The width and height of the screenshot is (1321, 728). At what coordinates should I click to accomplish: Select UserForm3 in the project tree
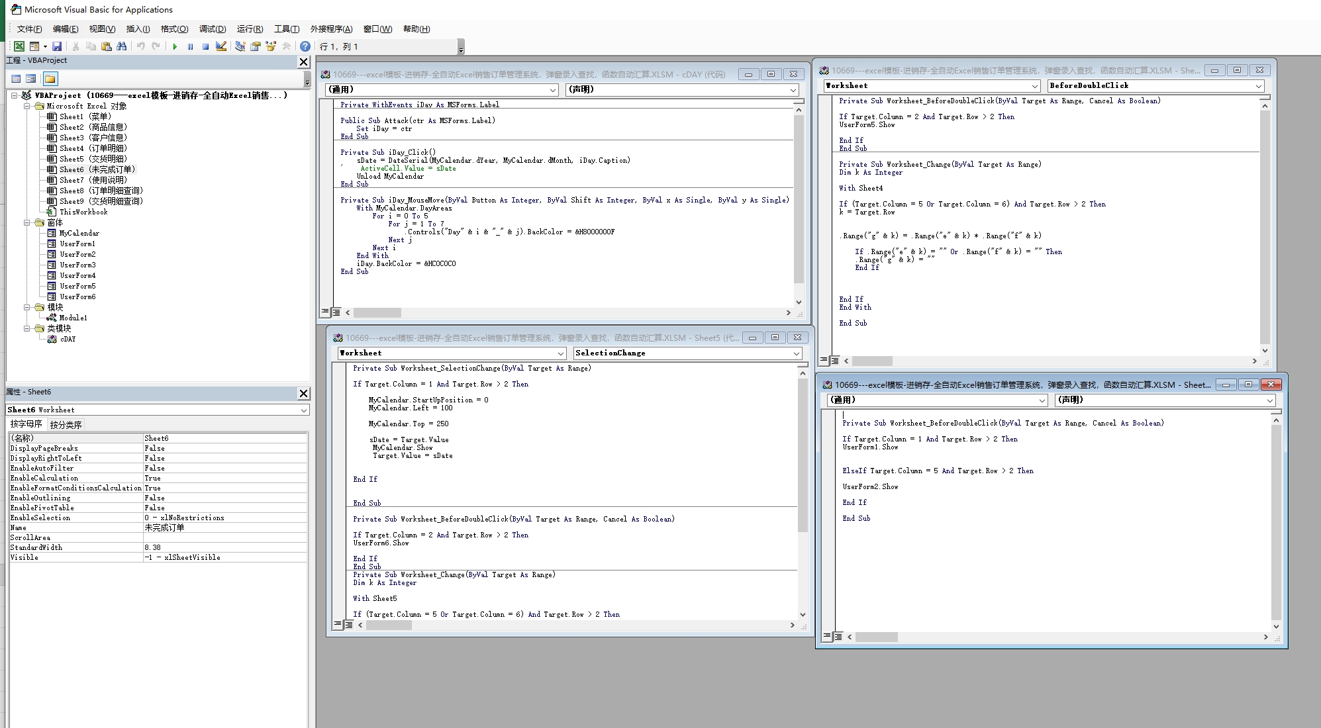point(77,265)
